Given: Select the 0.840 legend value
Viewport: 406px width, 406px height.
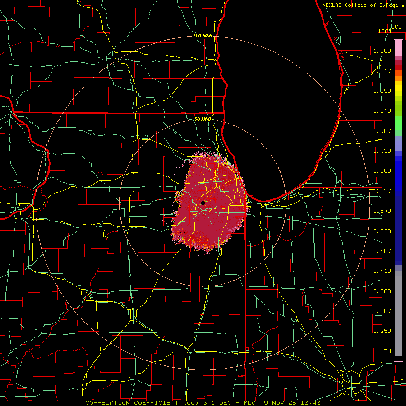Looking at the screenshot, I should [x=382, y=111].
